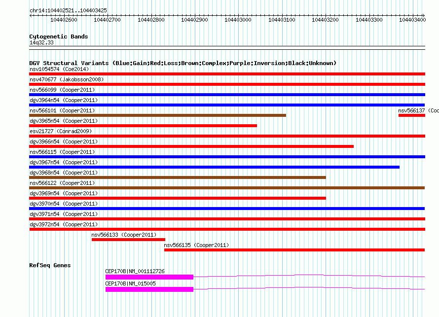This screenshot has width=439, height=317.
Task: Click ruler position 104403400
Action: [x=412, y=20]
